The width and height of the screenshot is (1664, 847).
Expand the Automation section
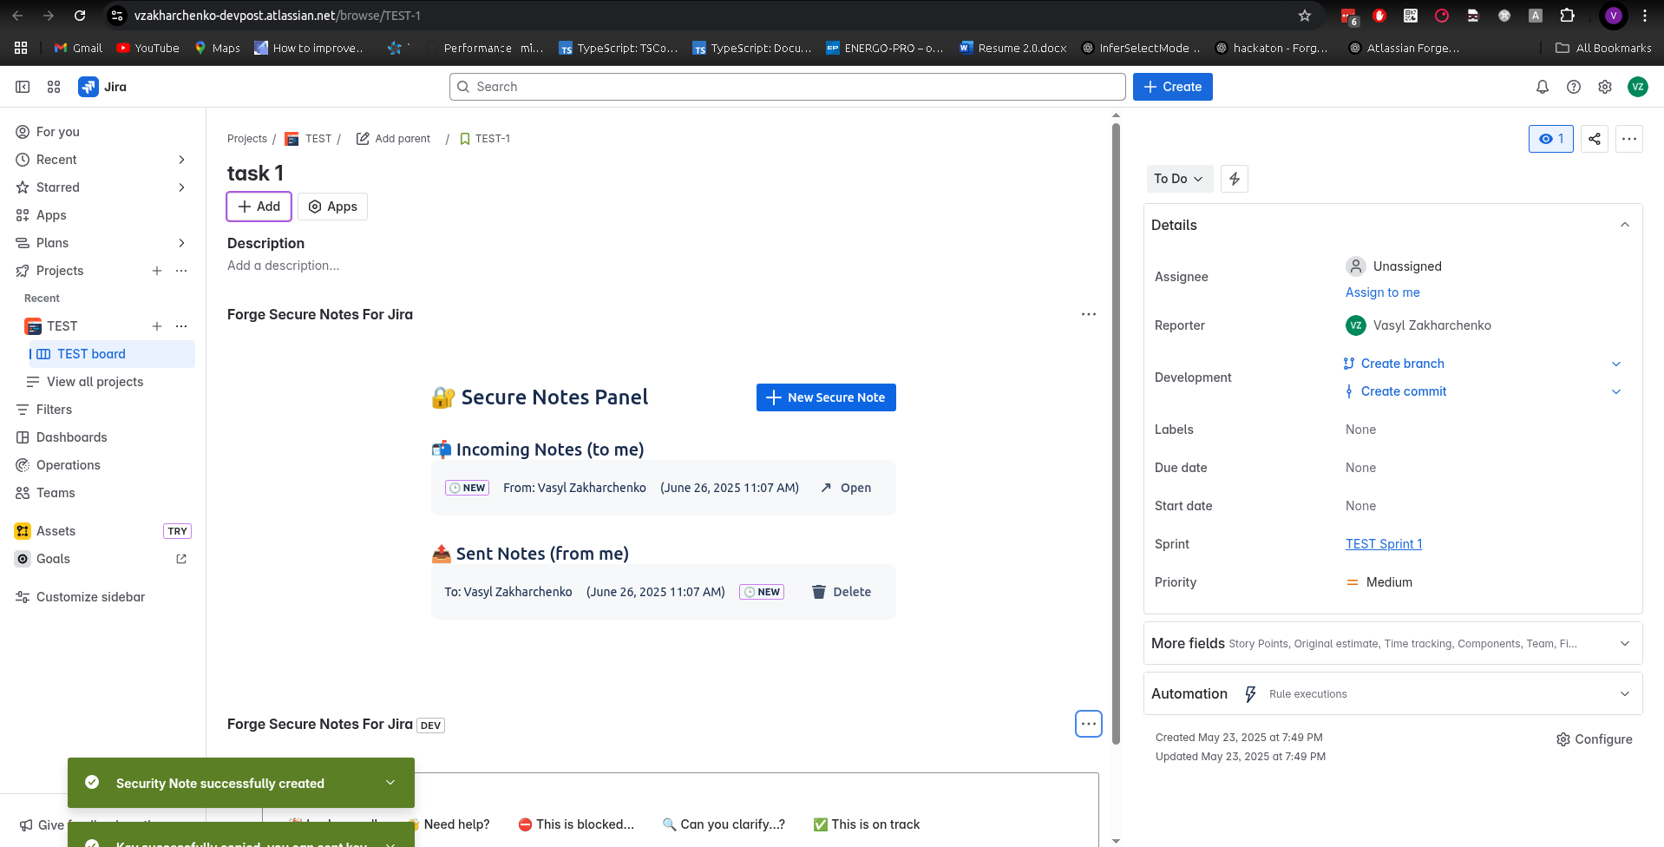click(1625, 693)
